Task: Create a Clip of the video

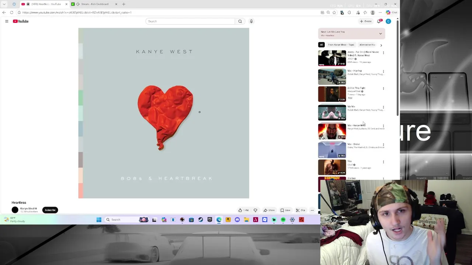Action: click(x=301, y=210)
